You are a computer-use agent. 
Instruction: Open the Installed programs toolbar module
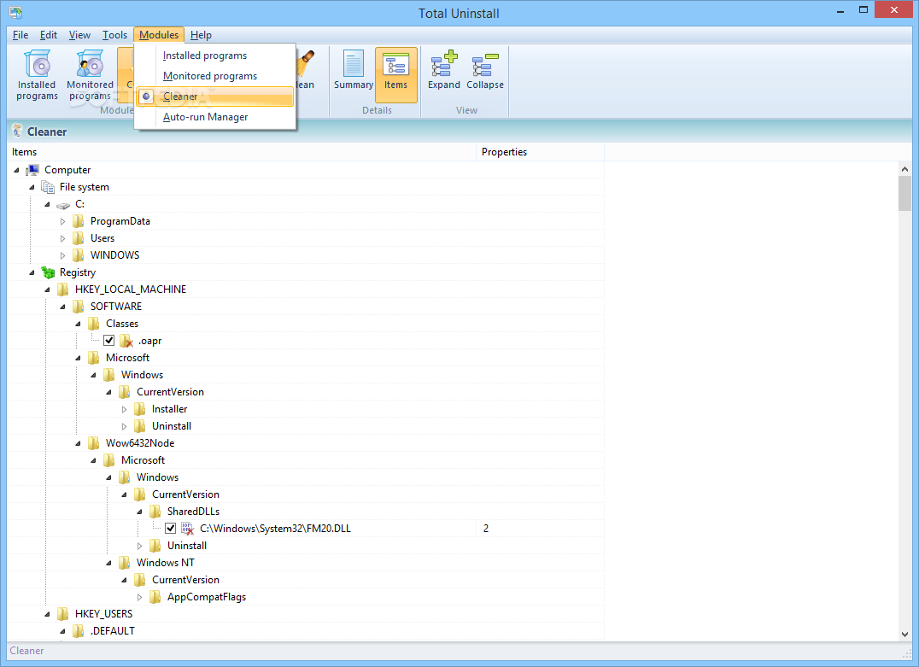(x=37, y=75)
